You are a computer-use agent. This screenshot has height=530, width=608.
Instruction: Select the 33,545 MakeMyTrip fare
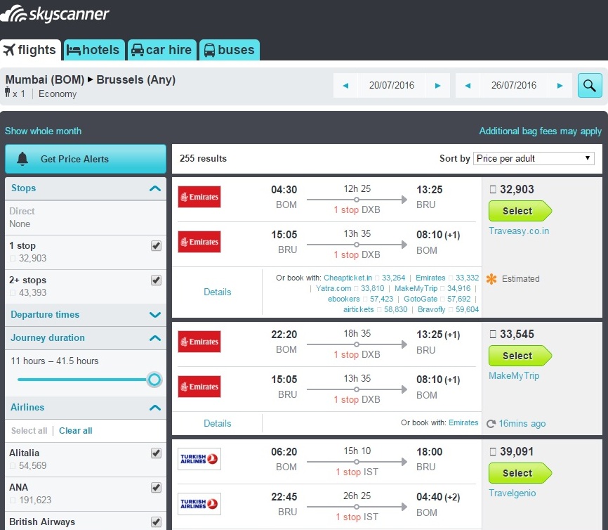[x=520, y=356]
